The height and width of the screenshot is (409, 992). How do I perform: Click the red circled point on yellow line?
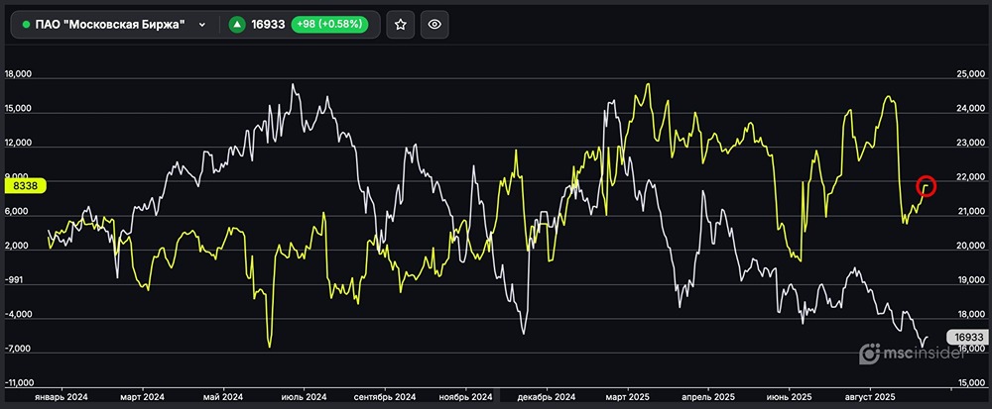928,185
